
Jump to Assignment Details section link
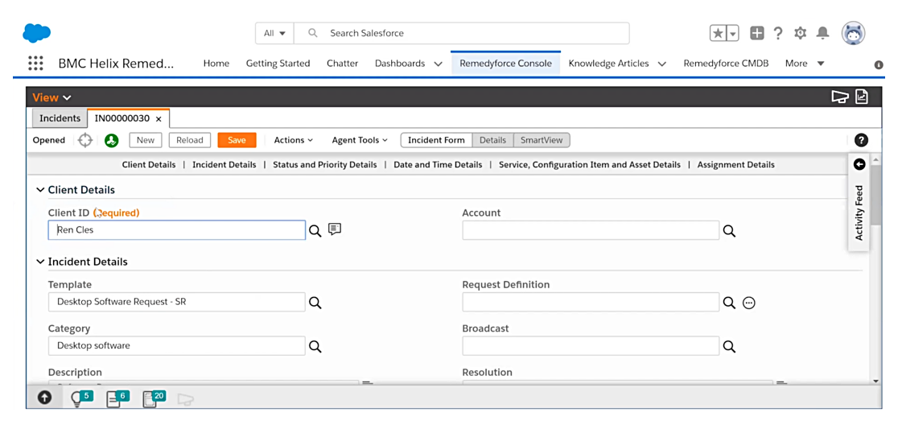click(735, 164)
